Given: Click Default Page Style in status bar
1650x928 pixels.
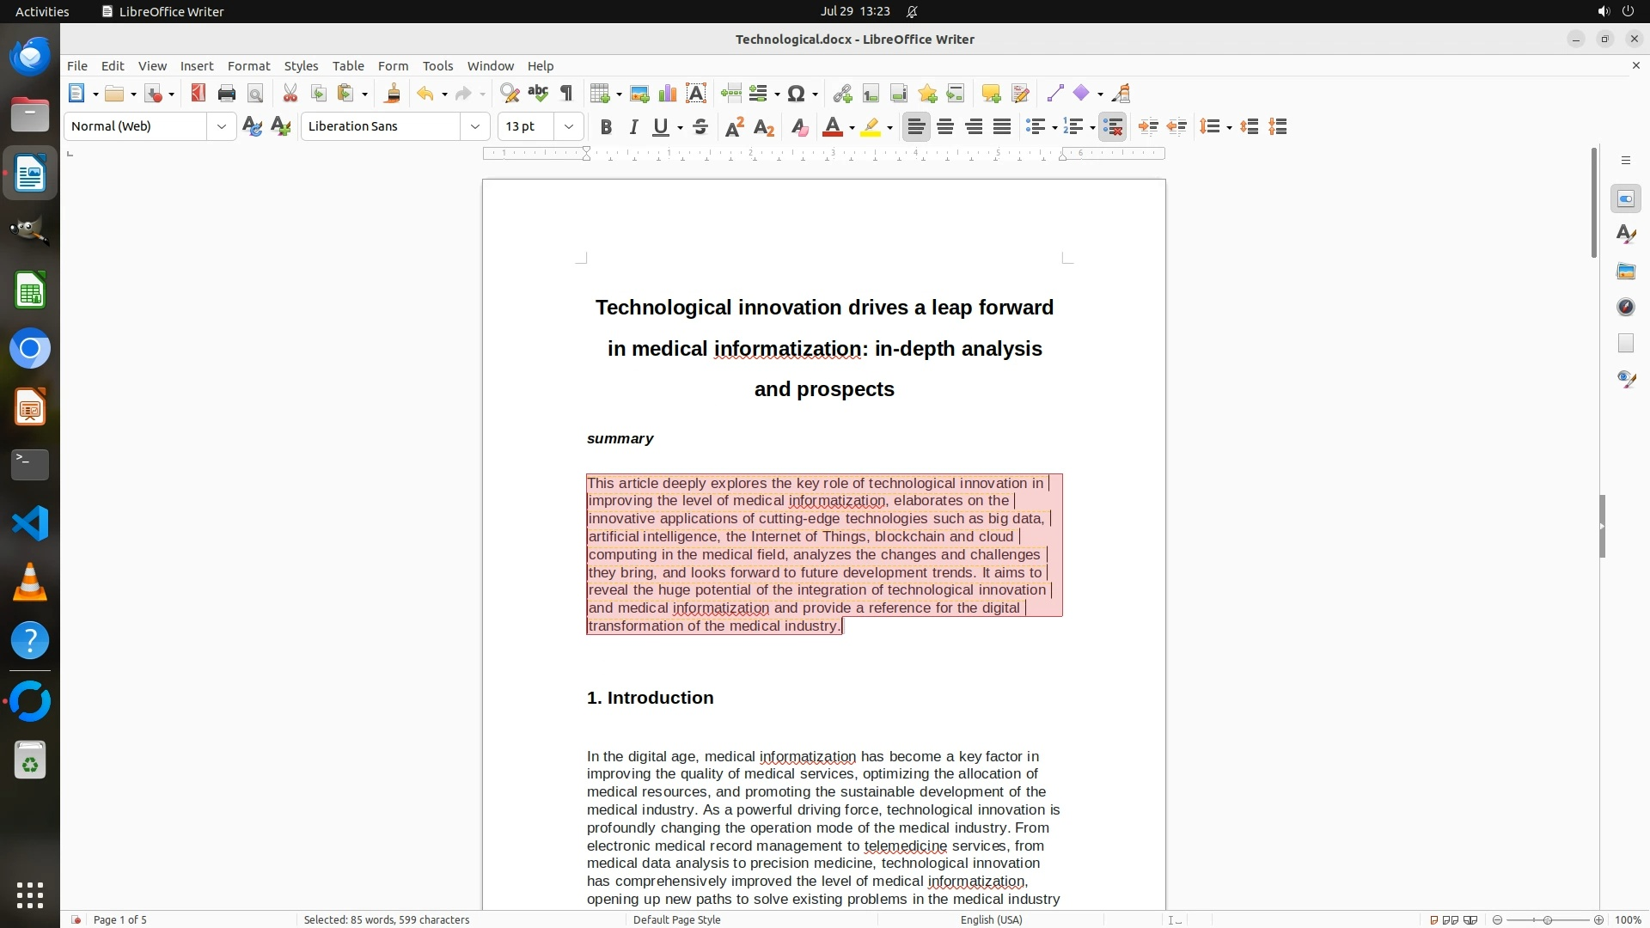Looking at the screenshot, I should pyautogui.click(x=676, y=919).
